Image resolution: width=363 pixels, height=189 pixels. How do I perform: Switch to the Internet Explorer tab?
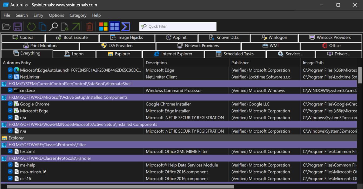click(173, 54)
